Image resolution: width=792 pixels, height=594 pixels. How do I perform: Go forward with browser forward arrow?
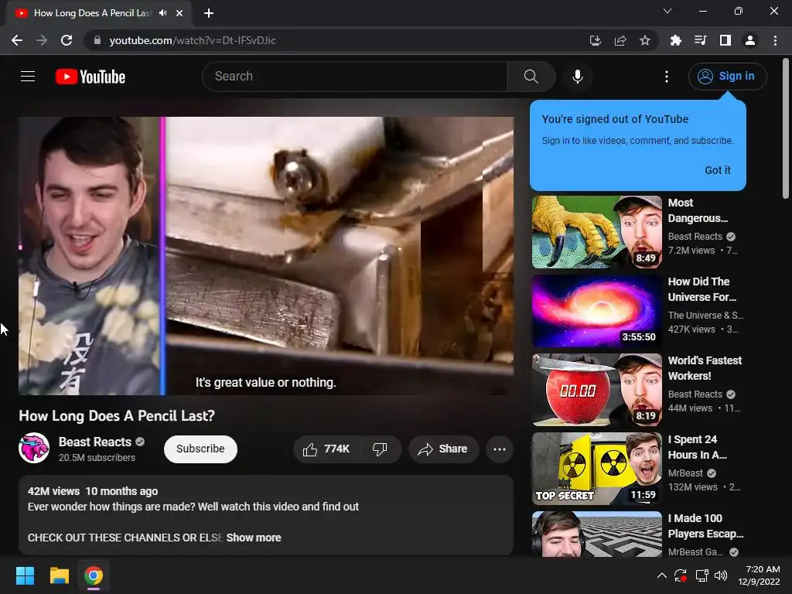click(42, 40)
